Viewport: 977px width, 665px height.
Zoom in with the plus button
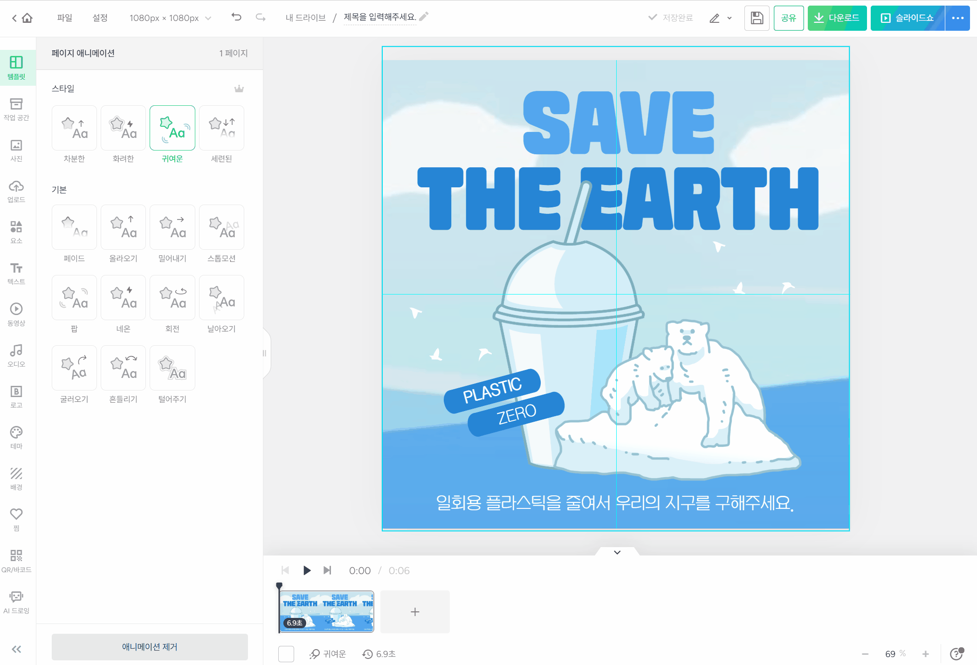[x=926, y=654]
